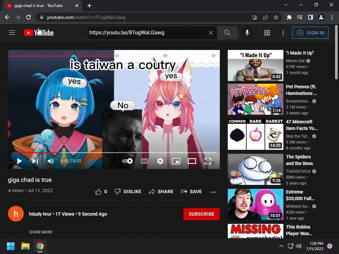Toggle the autoplay switch
The width and height of the screenshot is (339, 254).
(127, 161)
